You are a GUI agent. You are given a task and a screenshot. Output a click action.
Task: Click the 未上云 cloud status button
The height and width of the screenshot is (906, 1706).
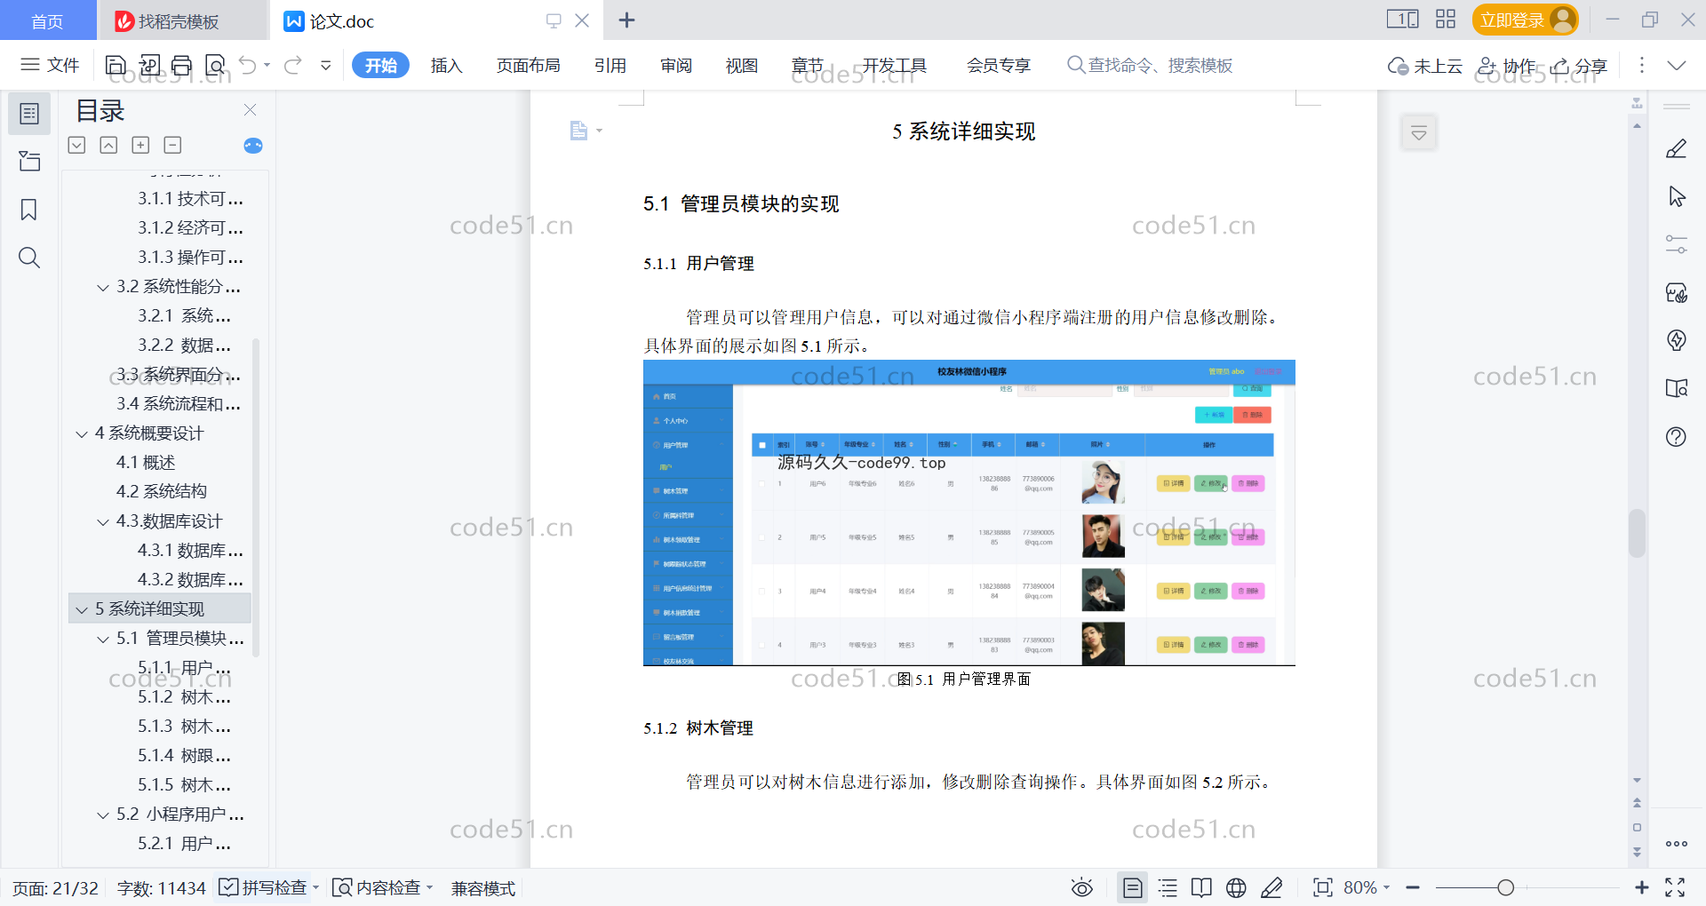(x=1424, y=66)
